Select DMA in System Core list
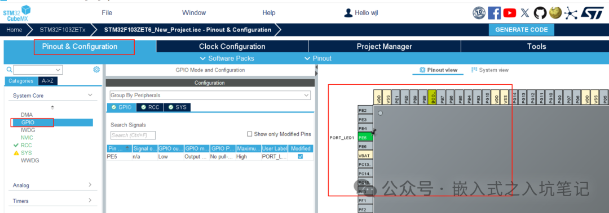 click(x=27, y=115)
